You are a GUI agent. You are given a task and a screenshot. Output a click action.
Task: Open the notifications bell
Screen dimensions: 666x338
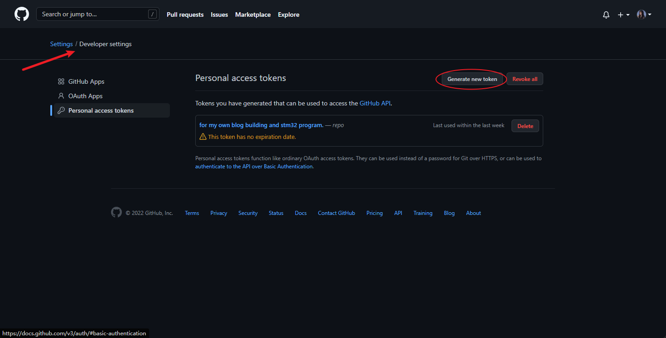[x=606, y=14]
